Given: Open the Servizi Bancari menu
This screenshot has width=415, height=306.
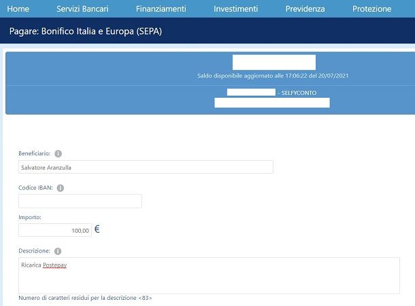Looking at the screenshot, I should [82, 9].
